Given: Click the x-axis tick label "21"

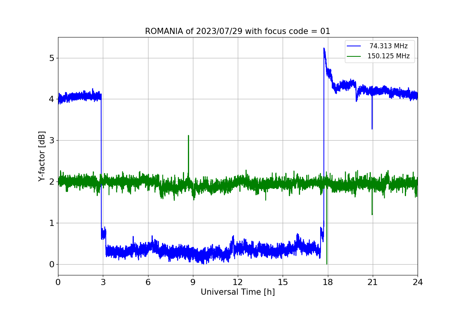Looking at the screenshot, I should (x=373, y=282).
